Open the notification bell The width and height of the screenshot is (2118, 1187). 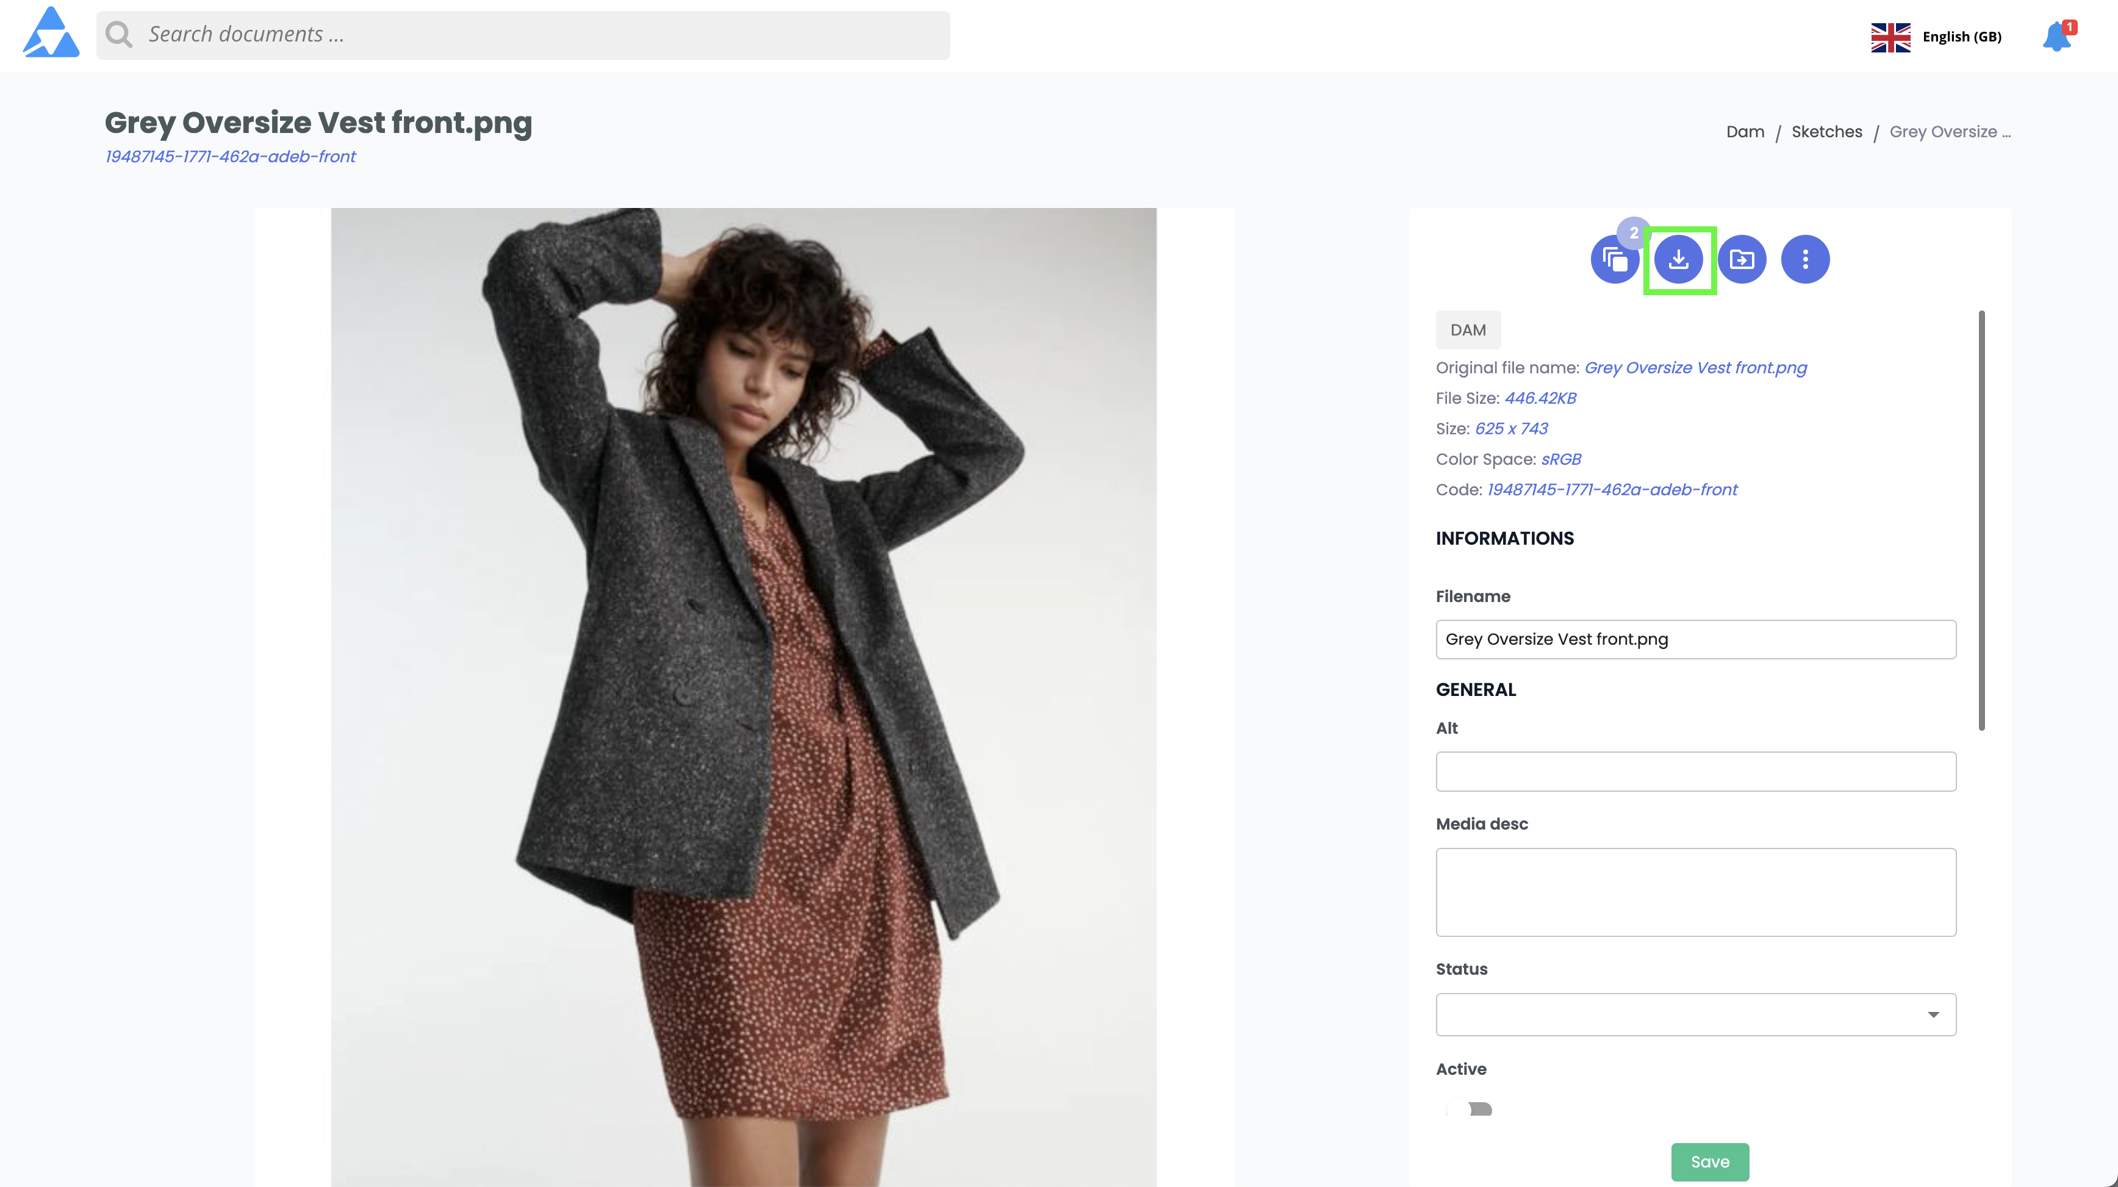pyautogui.click(x=2058, y=36)
